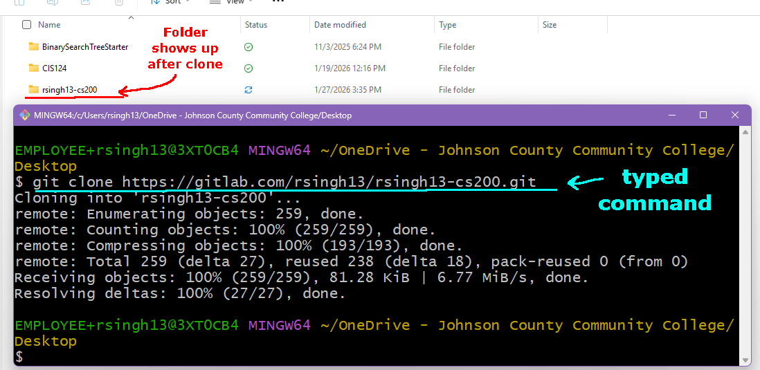This screenshot has width=760, height=370.
Task: Click the blue syncing status icon for rsingh13-cs200
Action: point(248,90)
